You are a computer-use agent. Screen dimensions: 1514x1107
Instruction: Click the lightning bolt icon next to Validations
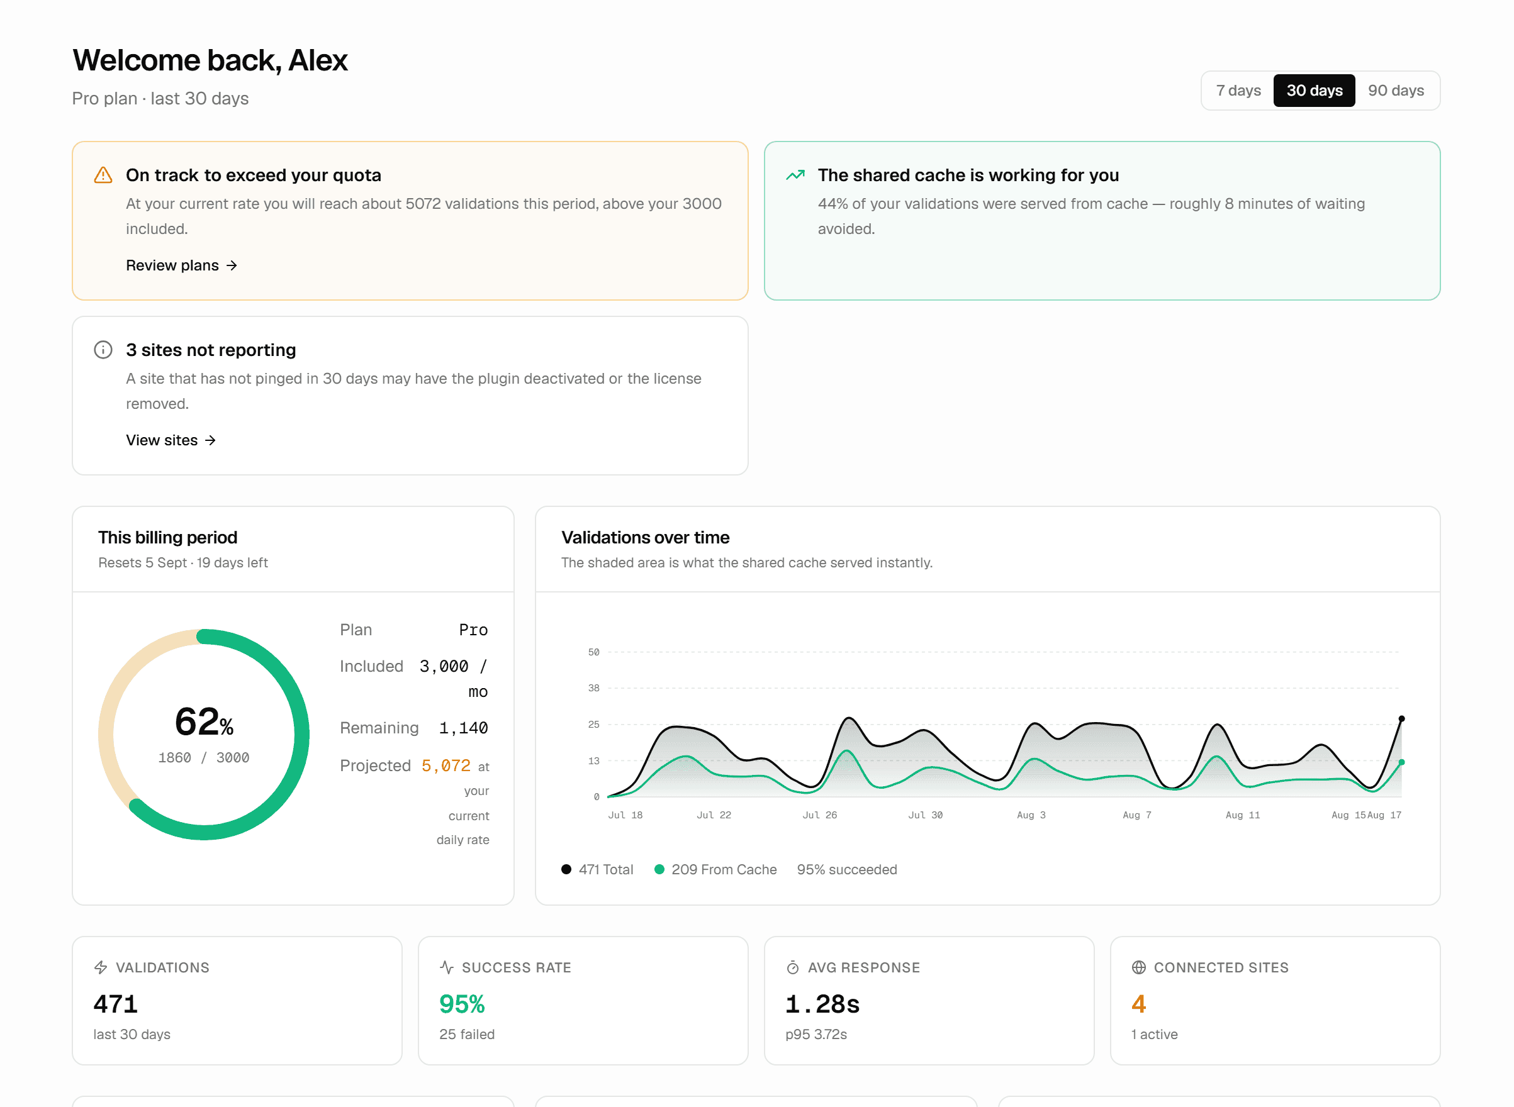pyautogui.click(x=101, y=967)
